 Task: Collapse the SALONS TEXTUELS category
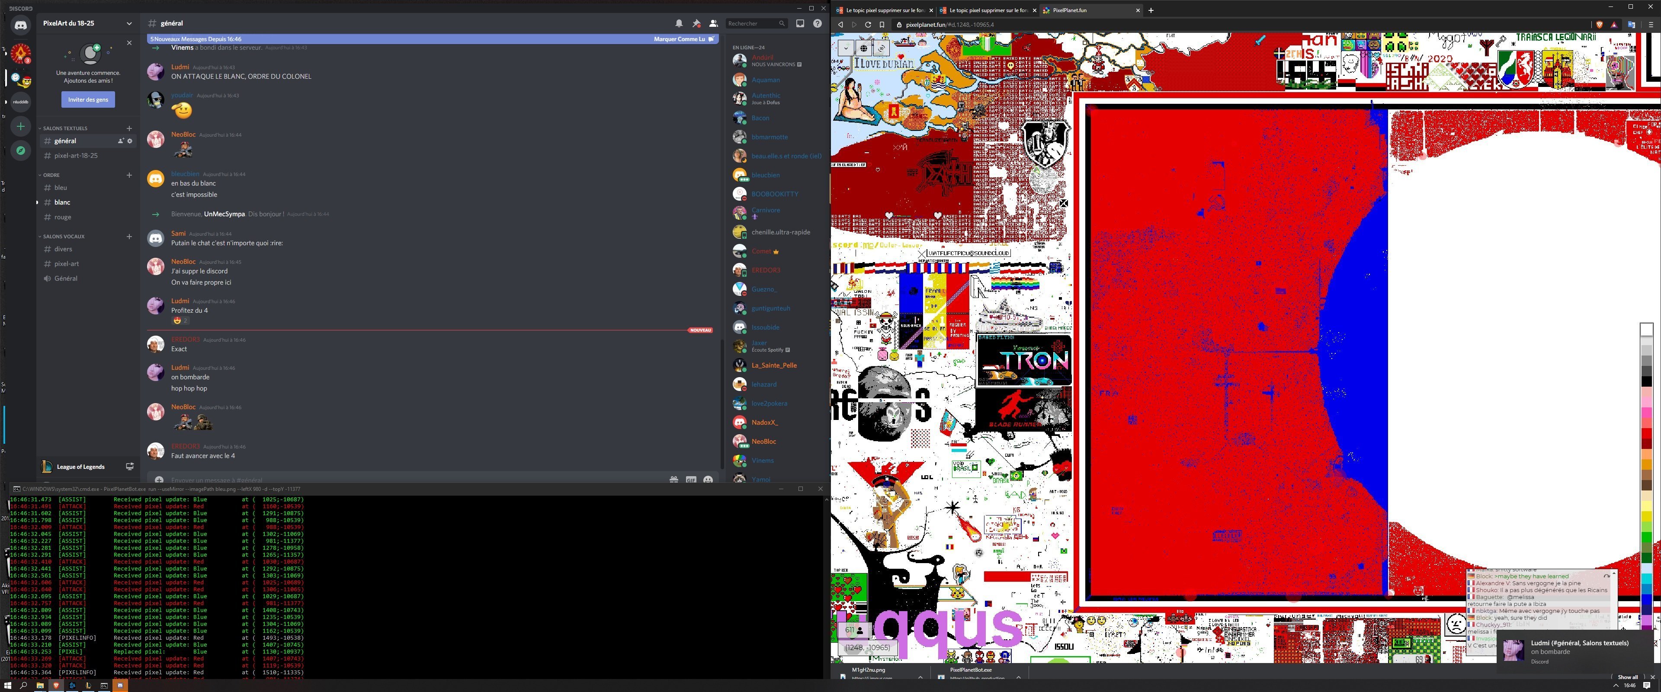[x=64, y=128]
